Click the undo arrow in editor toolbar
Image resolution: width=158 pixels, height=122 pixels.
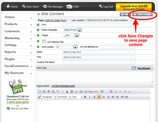pos(58,91)
